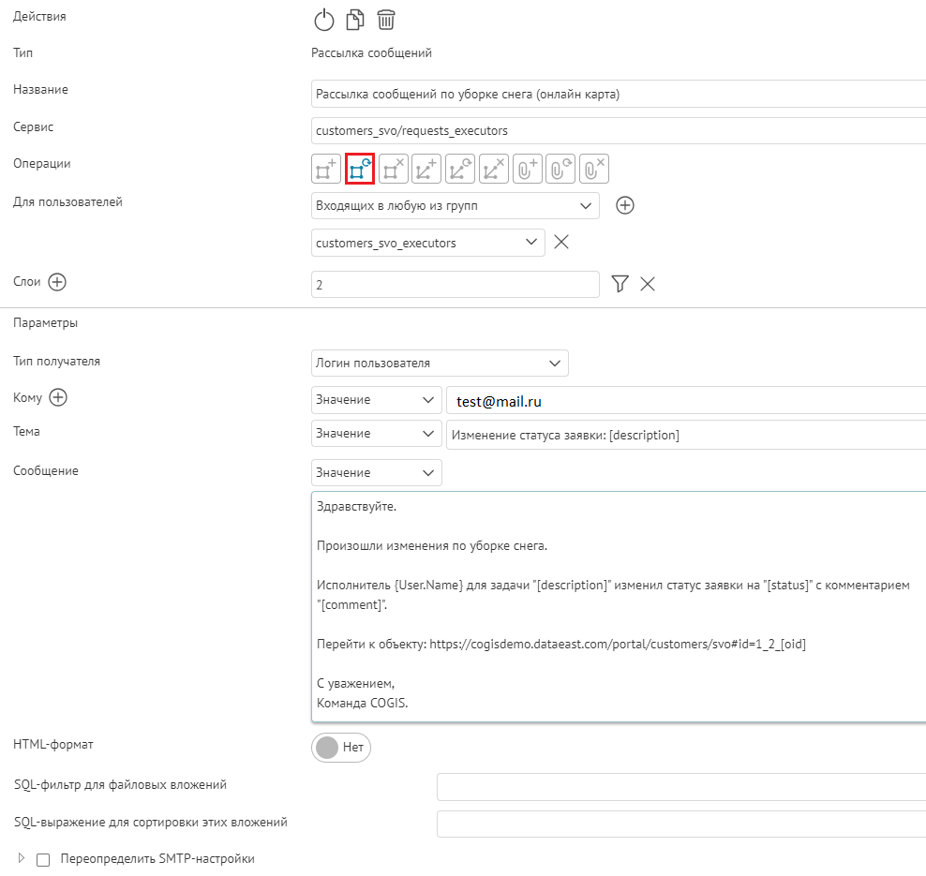Toggle the HTML-формат switch
The height and width of the screenshot is (876, 926).
coord(341,748)
